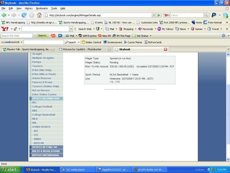Image resolution: width=230 pixels, height=173 pixels.
Task: Click the green Back arrow button
Action: (x=4, y=15)
